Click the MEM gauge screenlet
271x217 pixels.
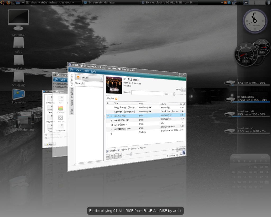[x=262, y=47]
